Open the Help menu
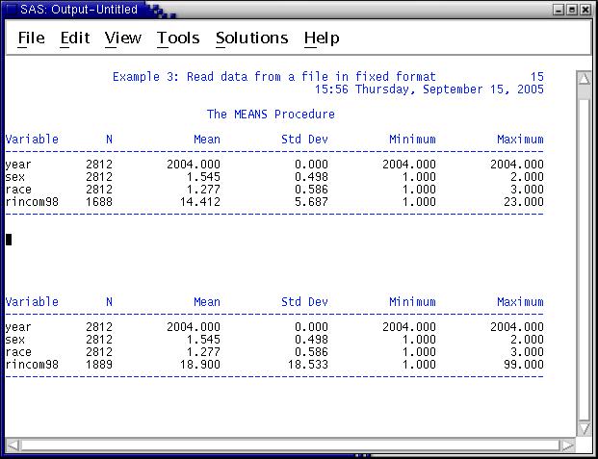The image size is (598, 459). pos(321,38)
